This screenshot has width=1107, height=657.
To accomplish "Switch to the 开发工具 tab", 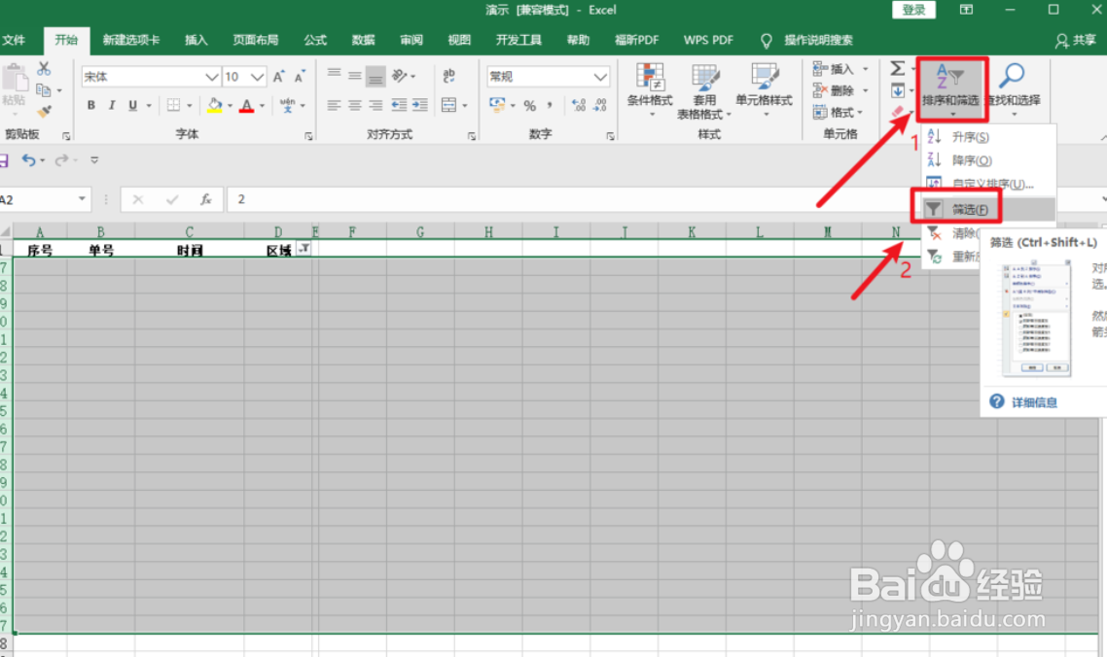I will pos(518,40).
